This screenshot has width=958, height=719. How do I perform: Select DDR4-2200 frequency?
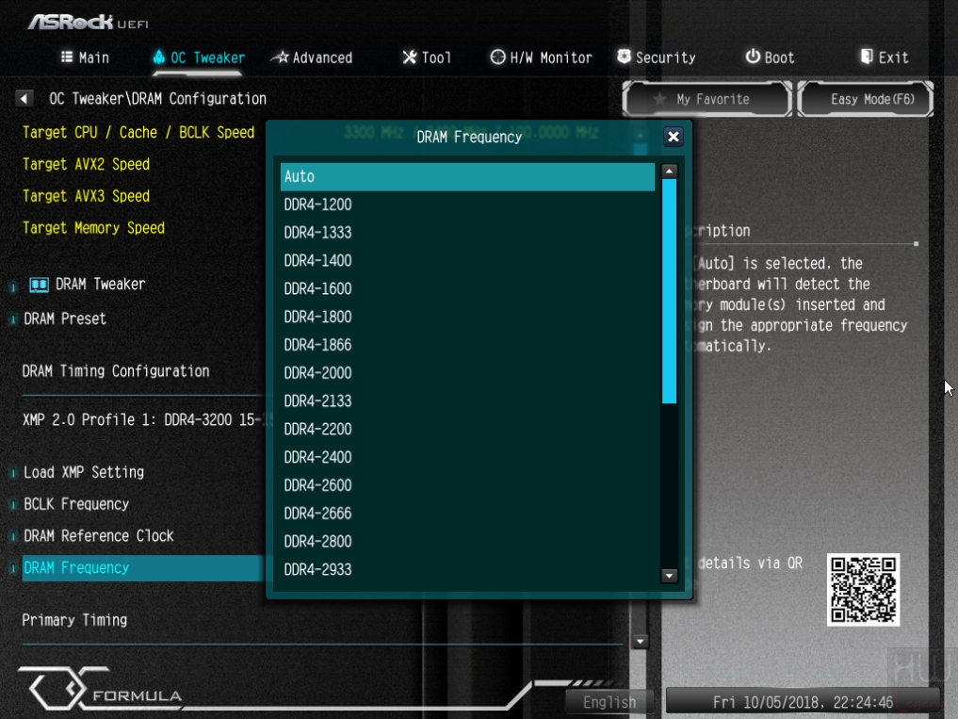[467, 430]
